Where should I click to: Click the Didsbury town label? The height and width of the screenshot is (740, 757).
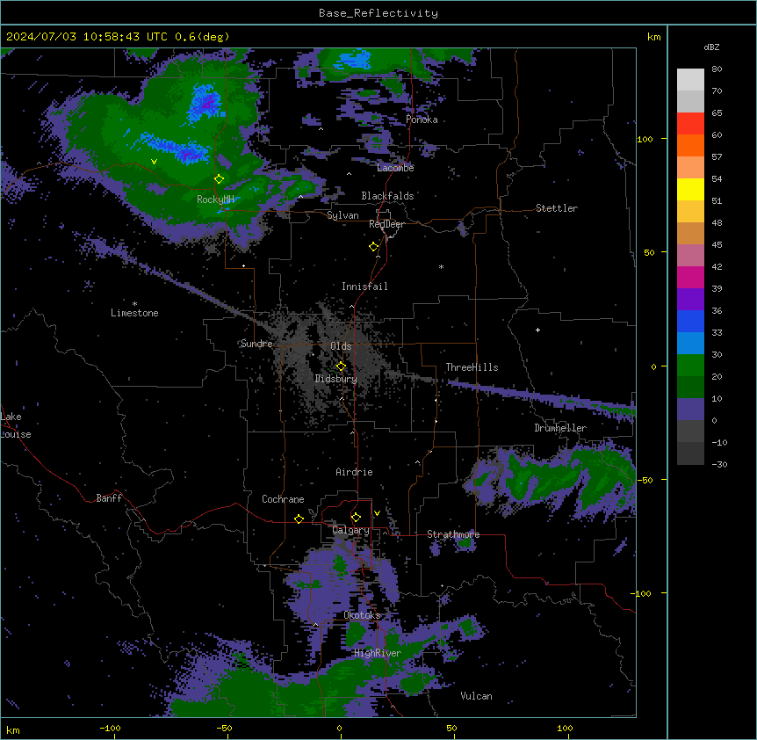(336, 379)
